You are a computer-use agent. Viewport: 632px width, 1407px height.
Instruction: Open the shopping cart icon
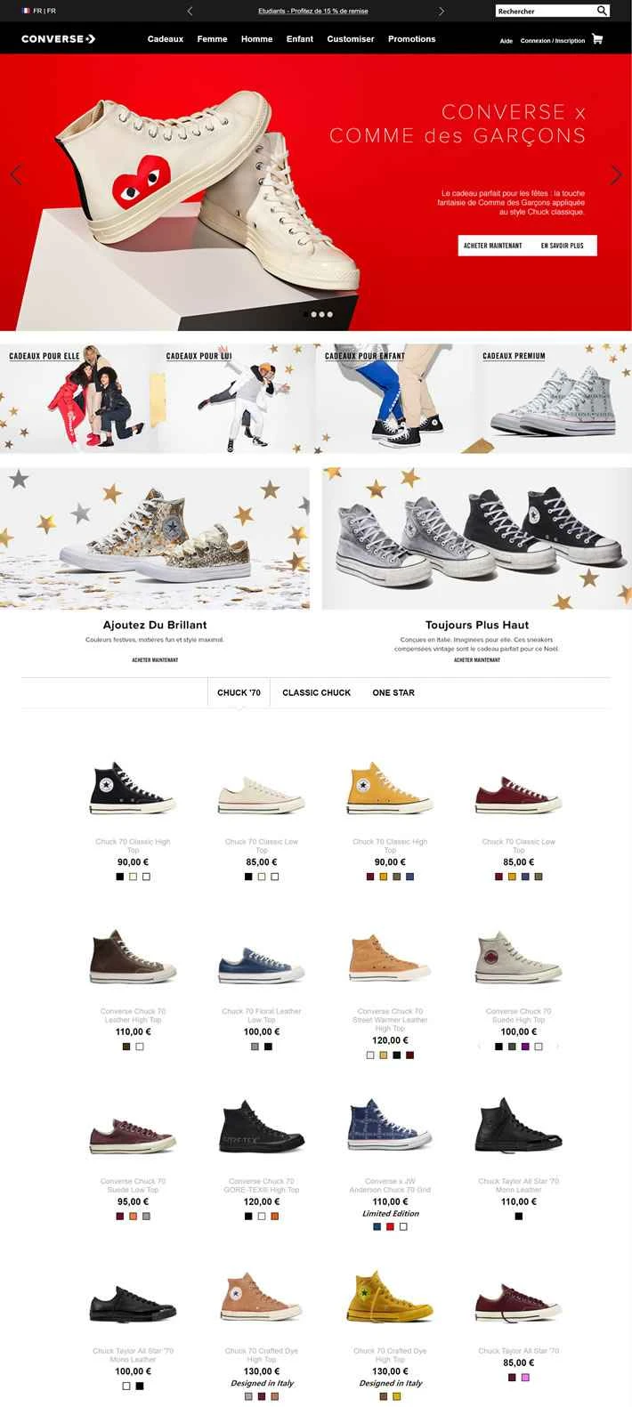(596, 39)
